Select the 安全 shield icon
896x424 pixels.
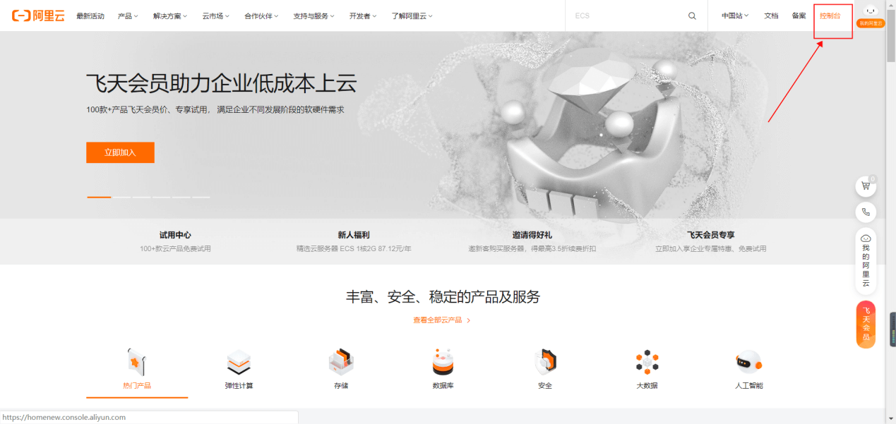[545, 362]
